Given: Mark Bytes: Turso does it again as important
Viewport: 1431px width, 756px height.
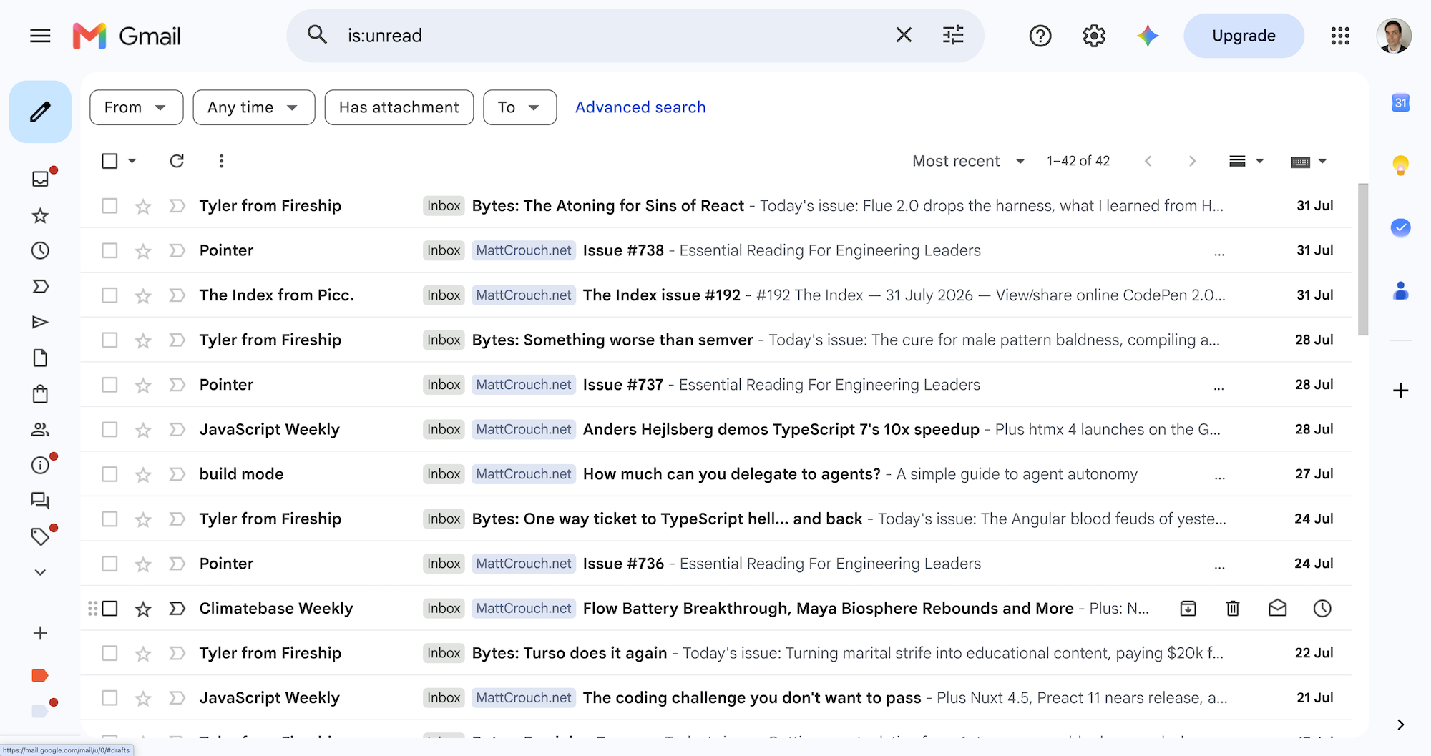Looking at the screenshot, I should click(x=177, y=653).
